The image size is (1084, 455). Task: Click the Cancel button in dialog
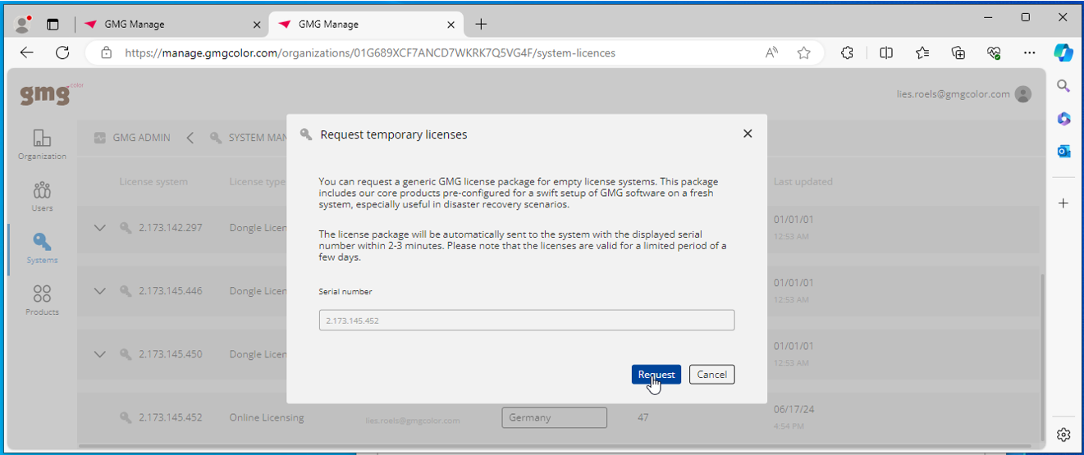click(711, 374)
